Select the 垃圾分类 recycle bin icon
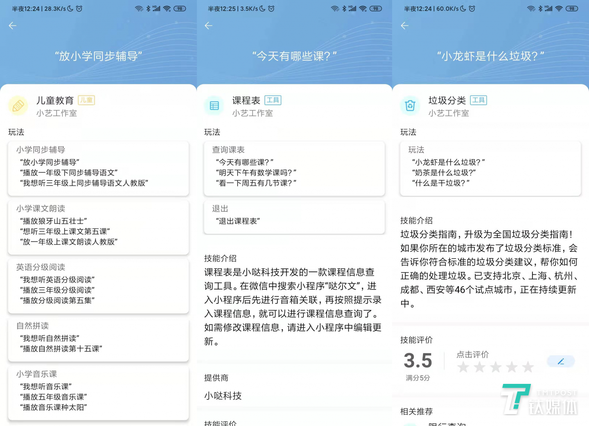Screen dimensions: 589x426 tap(411, 106)
